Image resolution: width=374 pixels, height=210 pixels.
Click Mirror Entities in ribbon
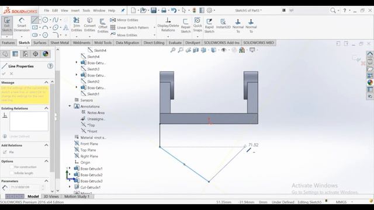(124, 20)
